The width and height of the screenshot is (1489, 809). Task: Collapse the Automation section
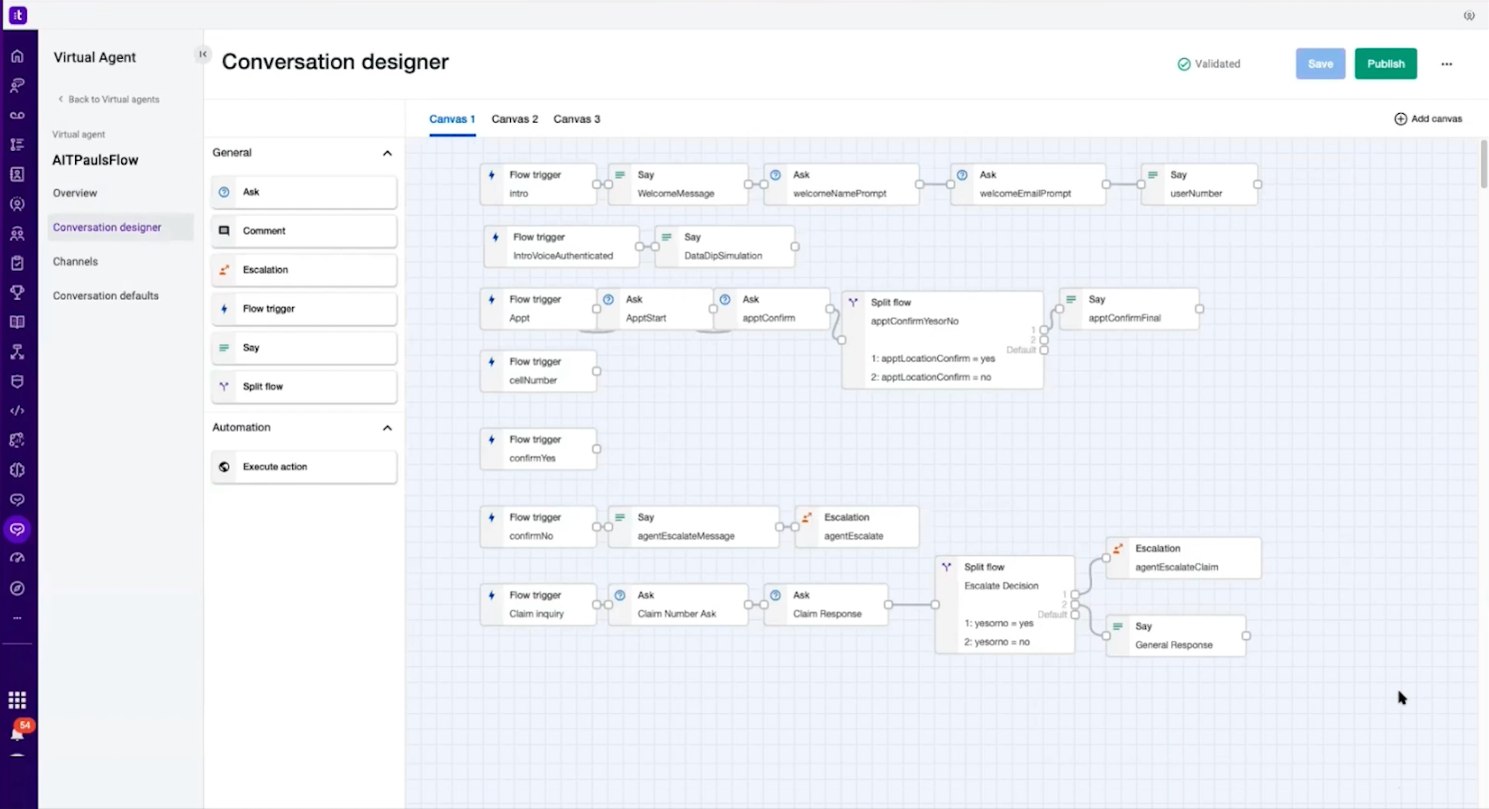[386, 427]
